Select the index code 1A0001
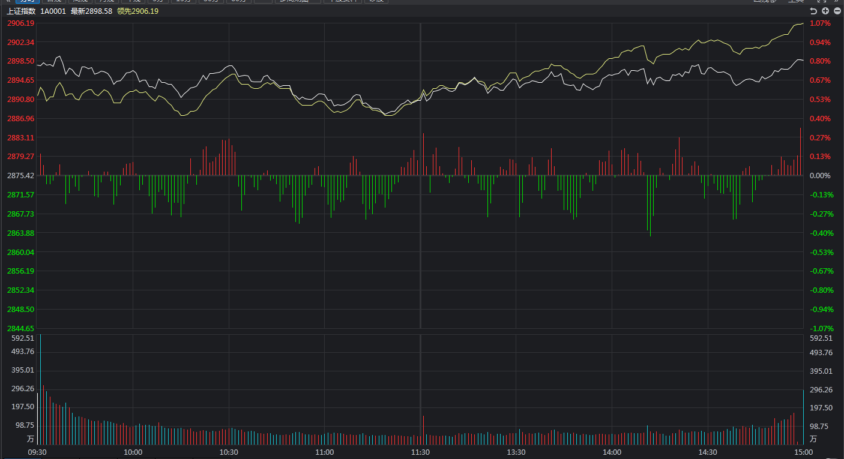The image size is (844, 459). [x=53, y=11]
